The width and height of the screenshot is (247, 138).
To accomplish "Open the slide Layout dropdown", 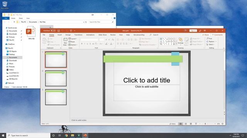I will pos(73,39).
